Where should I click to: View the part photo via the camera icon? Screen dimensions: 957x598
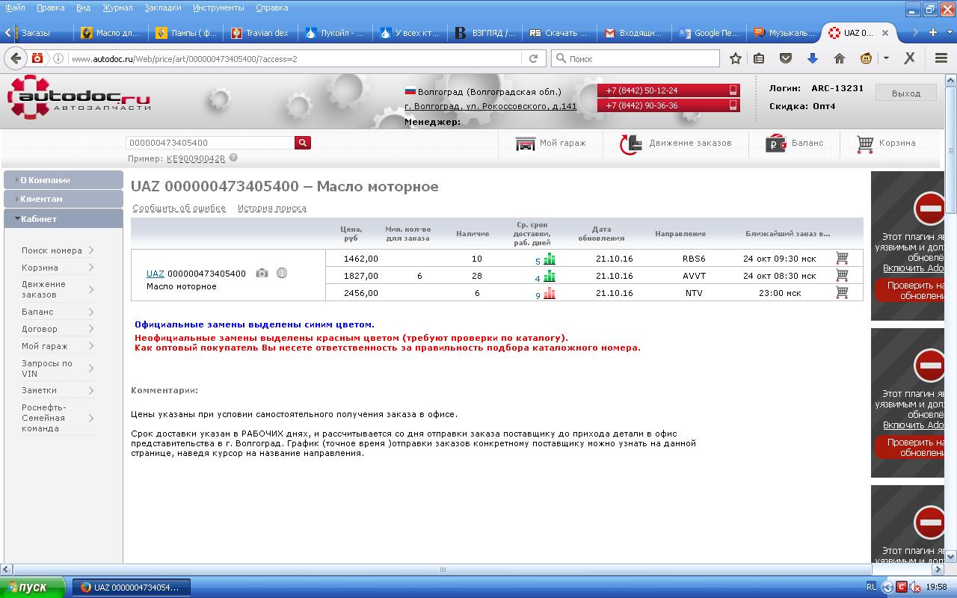pyautogui.click(x=262, y=274)
